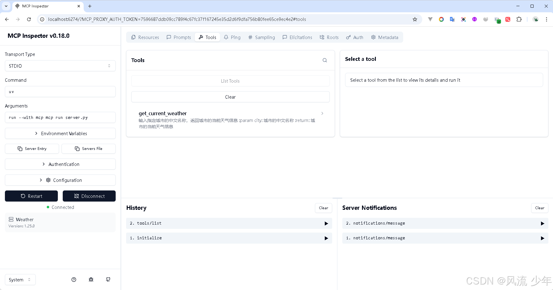The image size is (553, 290).
Task: Open the Auth tab
Action: [x=355, y=37]
